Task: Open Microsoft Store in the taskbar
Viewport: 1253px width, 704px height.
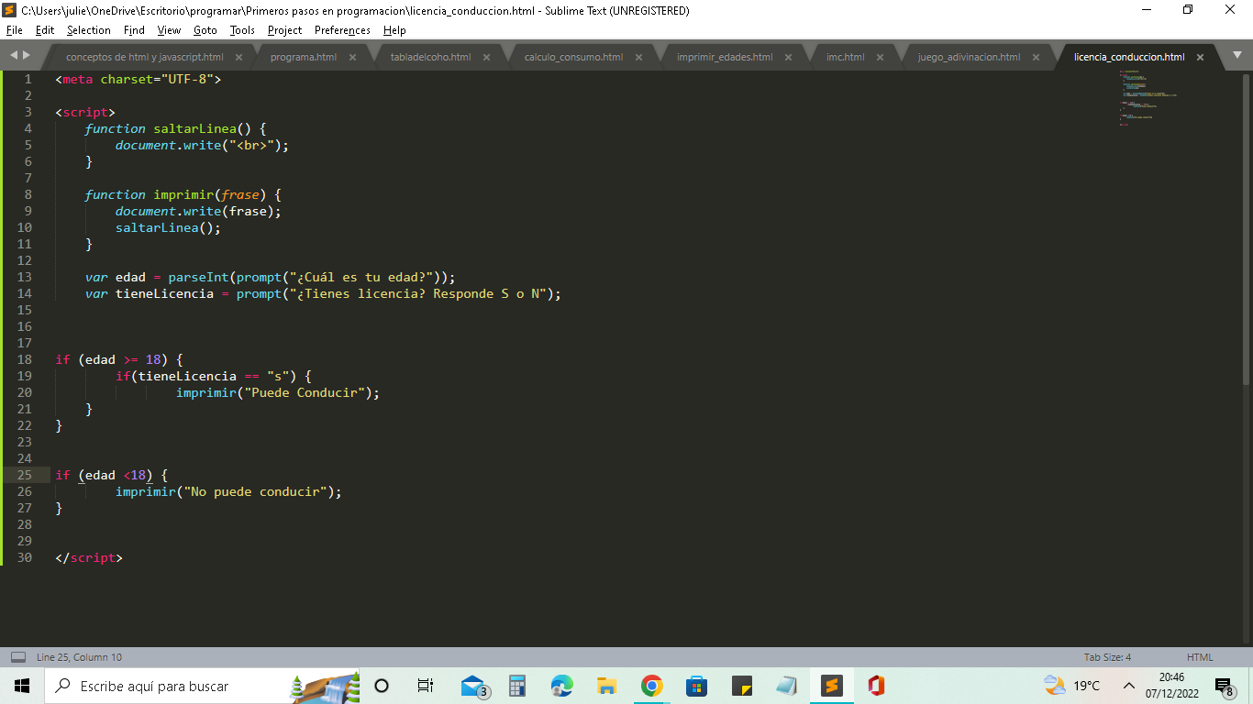Action: click(x=697, y=686)
